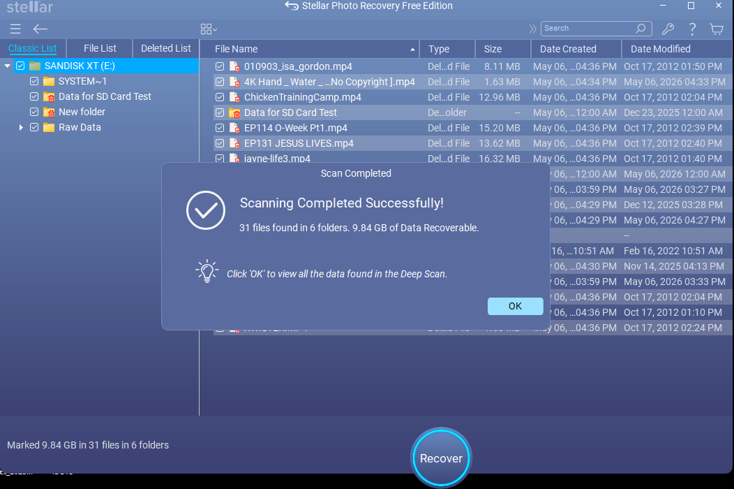Toggle checkbox for 4K Hand _ Water mp4

point(220,82)
